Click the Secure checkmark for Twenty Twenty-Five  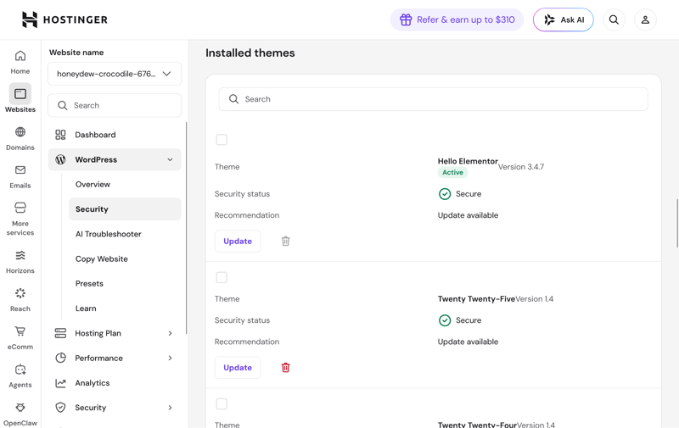[445, 320]
